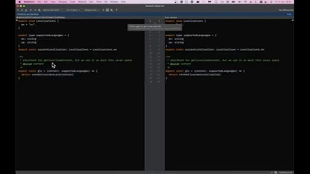This screenshot has width=310, height=174.
Task: Click the lock icon beside left revision hash
Action: tap(17, 17)
